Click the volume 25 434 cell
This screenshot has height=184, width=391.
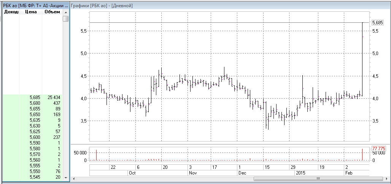click(x=54, y=98)
